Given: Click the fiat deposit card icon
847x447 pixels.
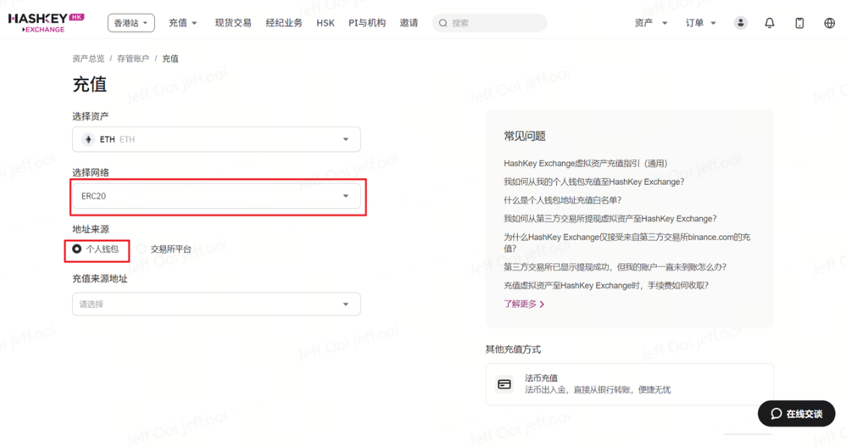Looking at the screenshot, I should point(504,384).
